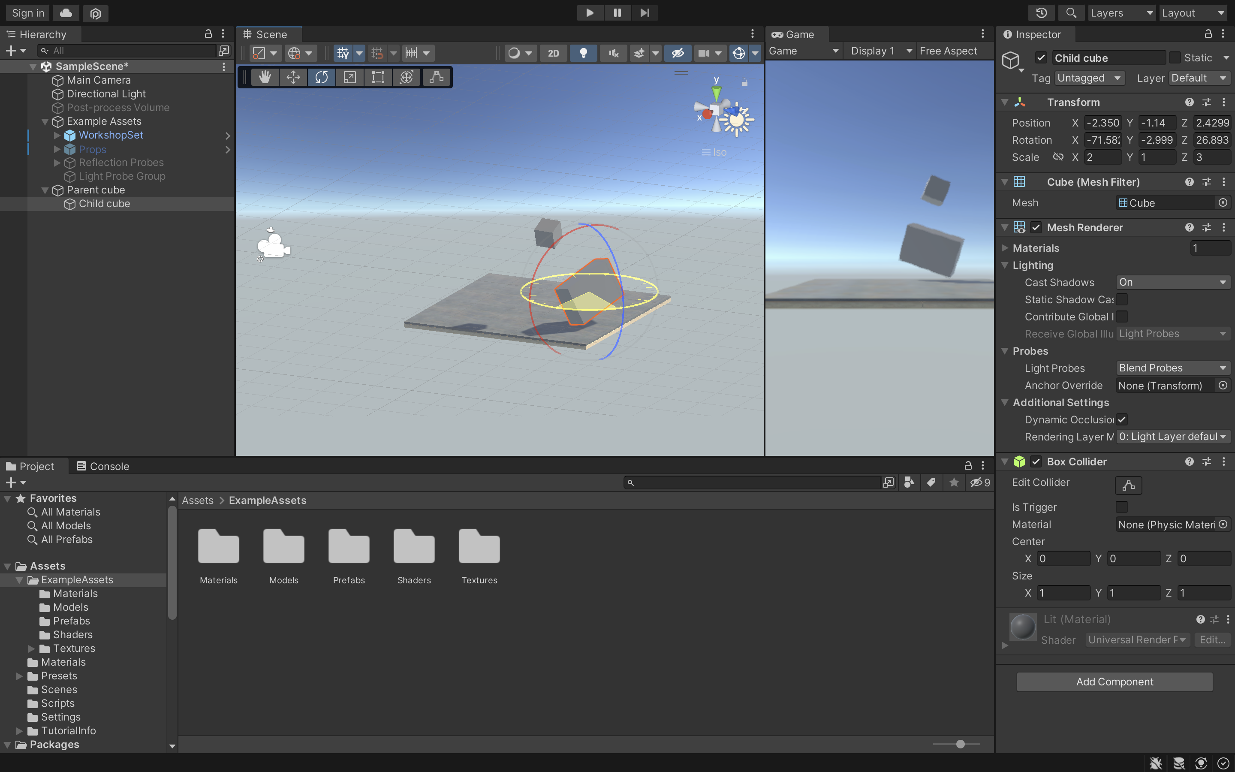Toggle scene audio mute icon
The height and width of the screenshot is (772, 1235).
(x=613, y=53)
